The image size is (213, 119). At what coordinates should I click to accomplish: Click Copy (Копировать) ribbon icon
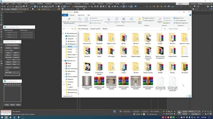pos(80,19)
